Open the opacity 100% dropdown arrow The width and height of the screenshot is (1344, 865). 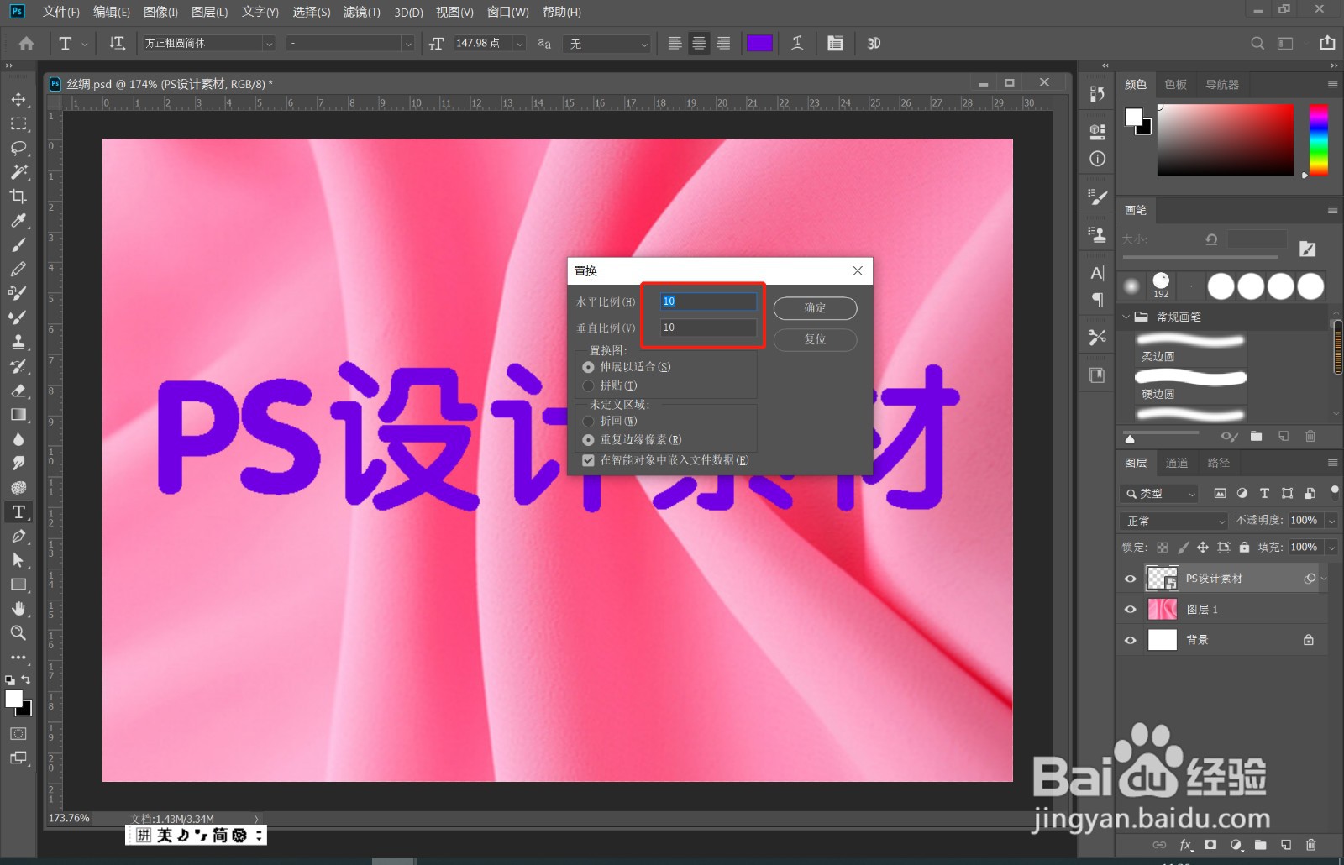[x=1331, y=521]
